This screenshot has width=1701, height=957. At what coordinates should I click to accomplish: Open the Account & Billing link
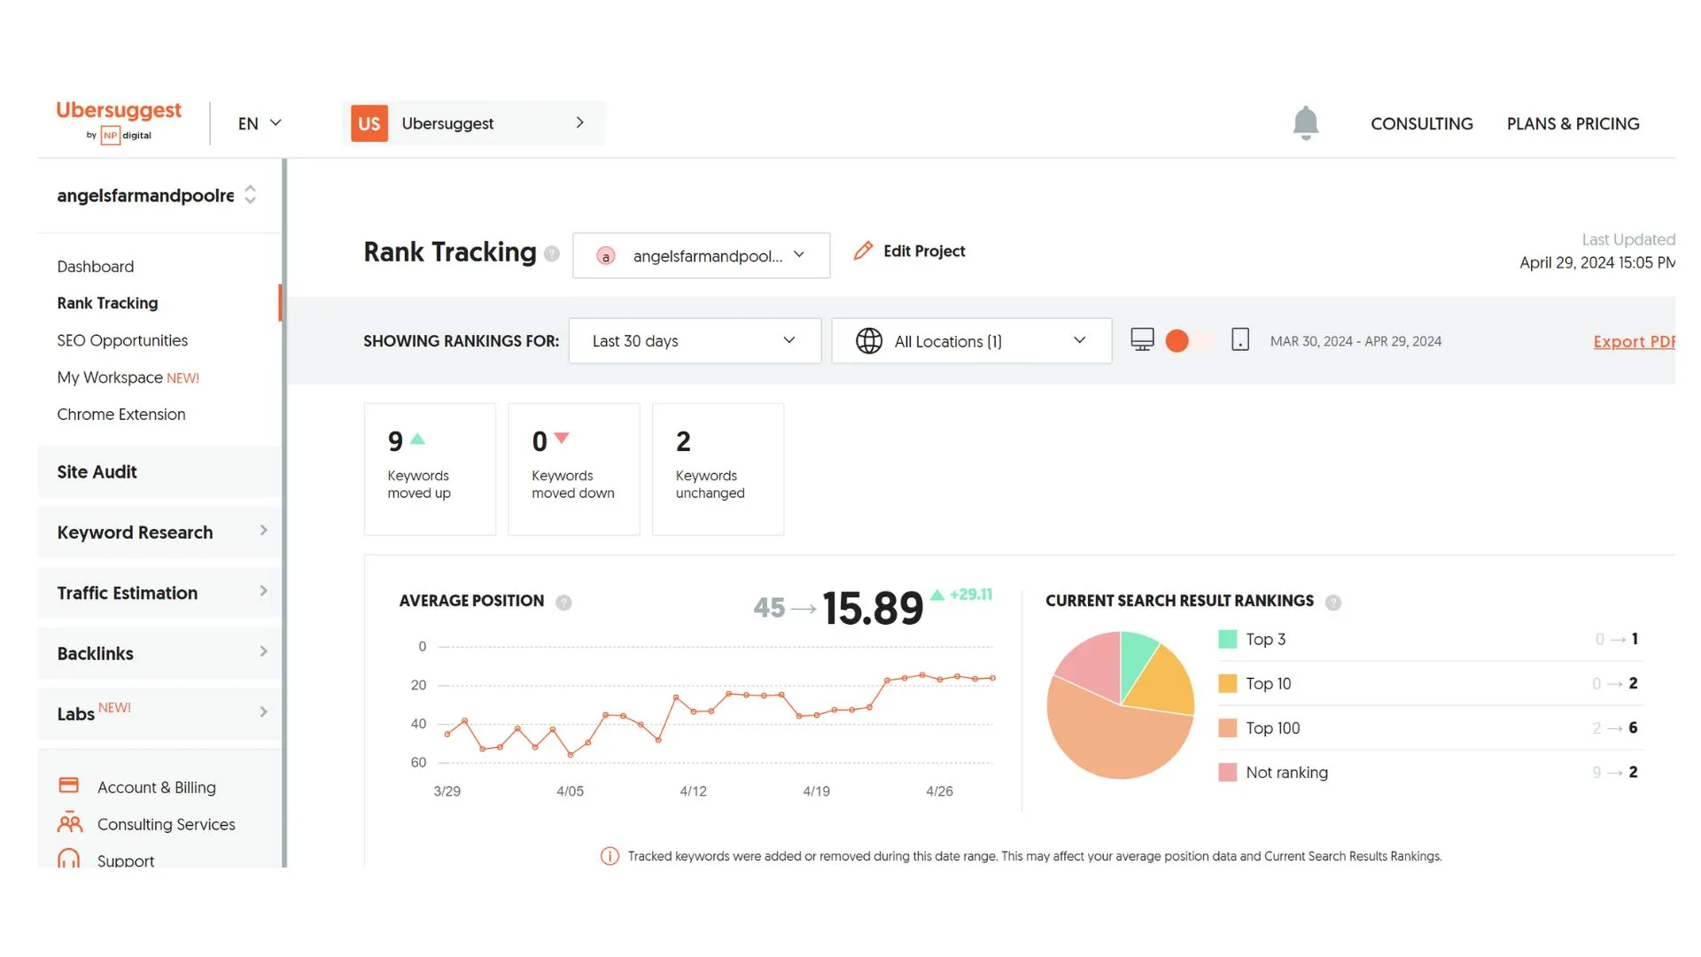coord(157,788)
